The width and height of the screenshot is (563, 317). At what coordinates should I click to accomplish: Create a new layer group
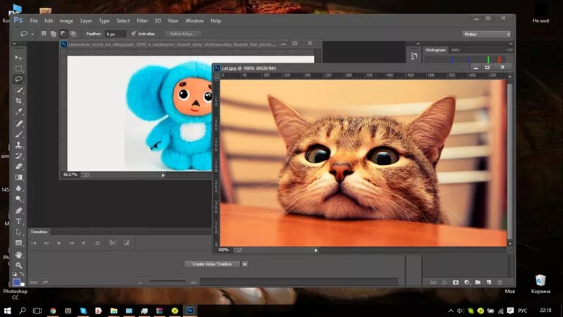coord(478,282)
